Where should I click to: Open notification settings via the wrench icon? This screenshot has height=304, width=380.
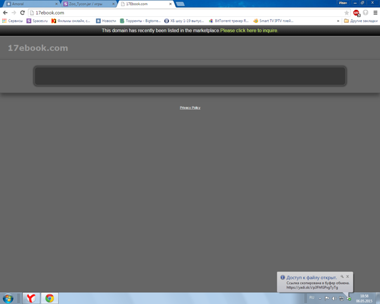(x=342, y=276)
